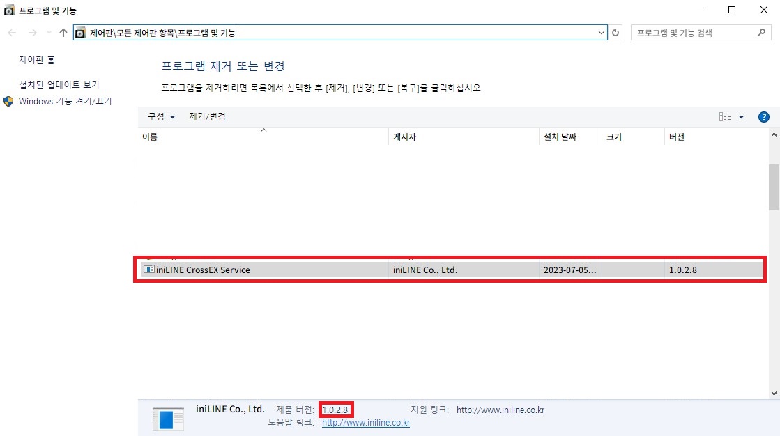
Task: Sort by the 이름 column header
Action: pyautogui.click(x=263, y=137)
